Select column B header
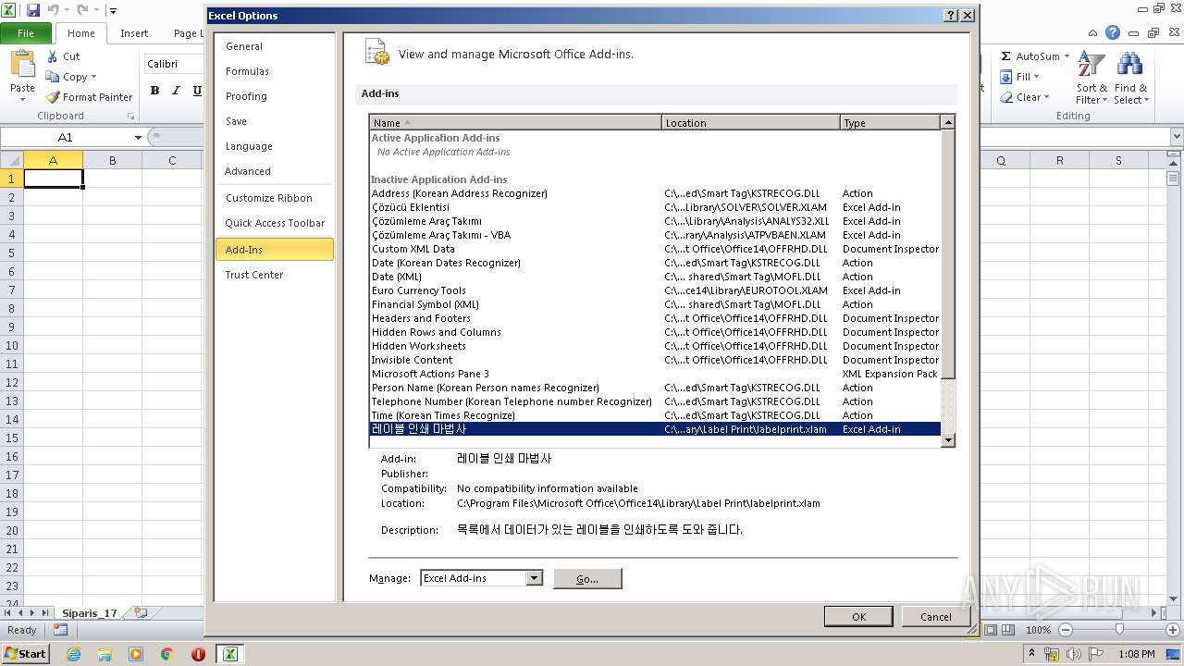This screenshot has height=666, width=1184. click(x=112, y=160)
